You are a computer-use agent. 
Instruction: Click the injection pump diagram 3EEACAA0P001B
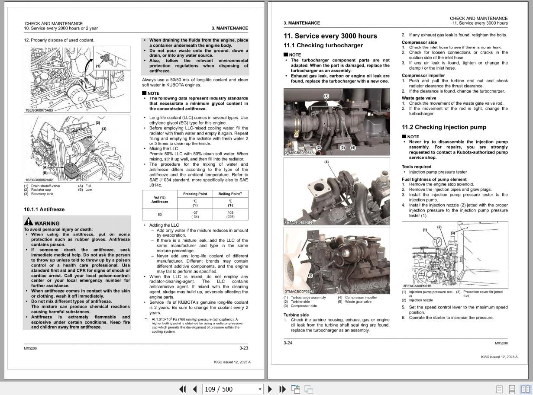point(455,255)
